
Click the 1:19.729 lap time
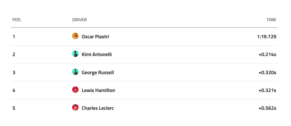tap(267, 37)
